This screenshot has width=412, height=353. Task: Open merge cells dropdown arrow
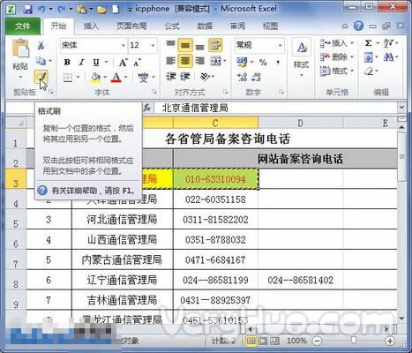click(225, 61)
